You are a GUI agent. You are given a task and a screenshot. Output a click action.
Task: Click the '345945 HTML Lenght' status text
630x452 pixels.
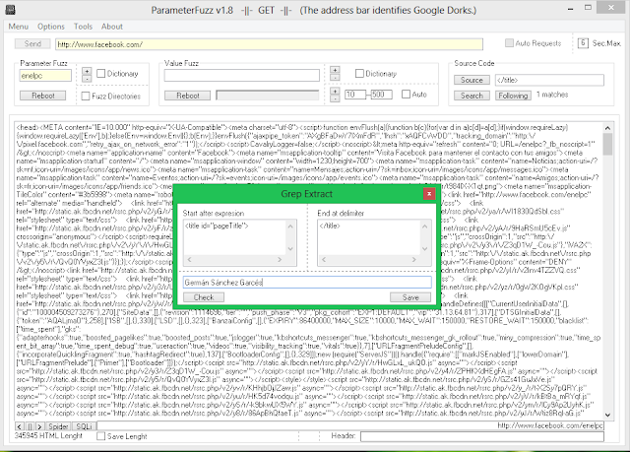coord(48,435)
